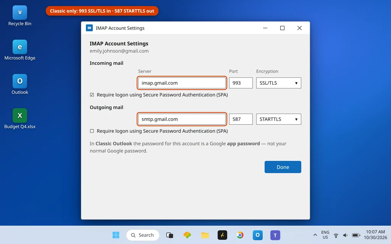Click the Incoming mail heading
The height and width of the screenshot is (244, 391).
point(107,63)
